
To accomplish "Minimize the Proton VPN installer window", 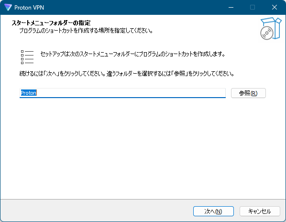I will 231,7.
